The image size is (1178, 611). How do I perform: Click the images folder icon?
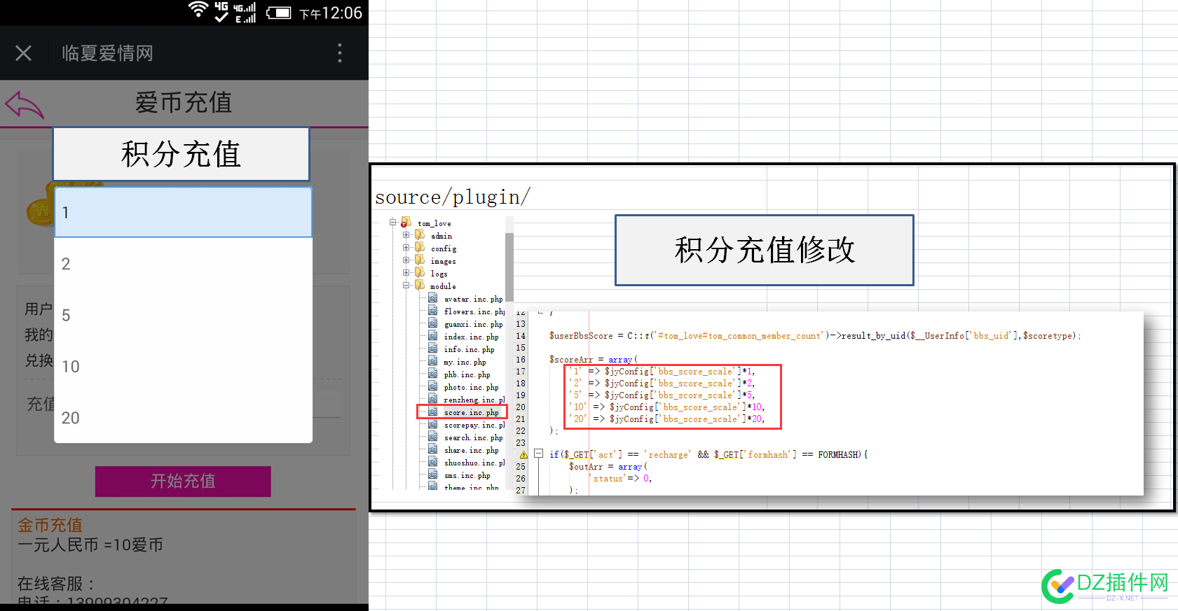(419, 260)
